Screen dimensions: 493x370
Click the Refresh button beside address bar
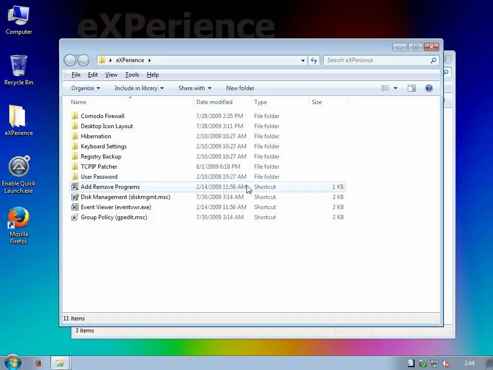tap(314, 60)
